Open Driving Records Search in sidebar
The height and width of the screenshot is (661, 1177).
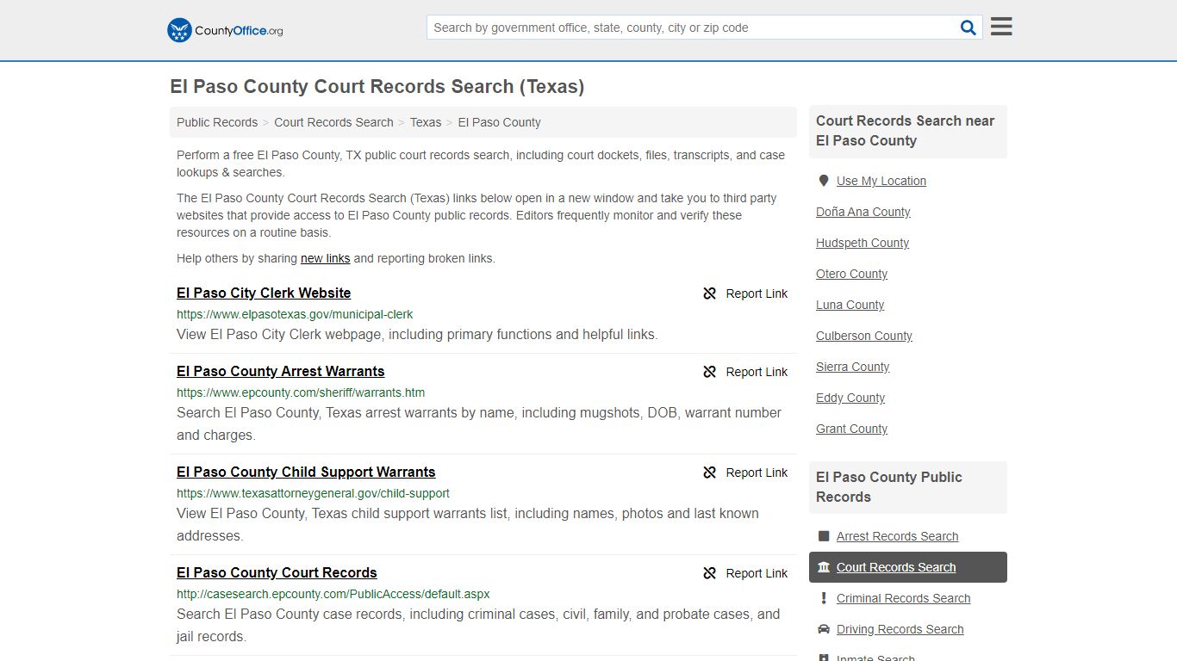click(900, 629)
